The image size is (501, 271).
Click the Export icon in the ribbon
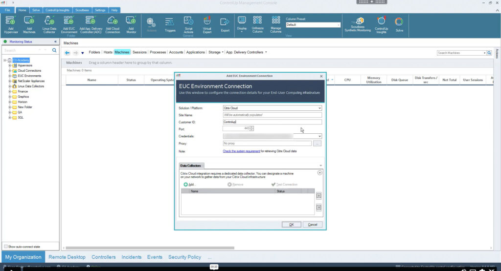(225, 21)
